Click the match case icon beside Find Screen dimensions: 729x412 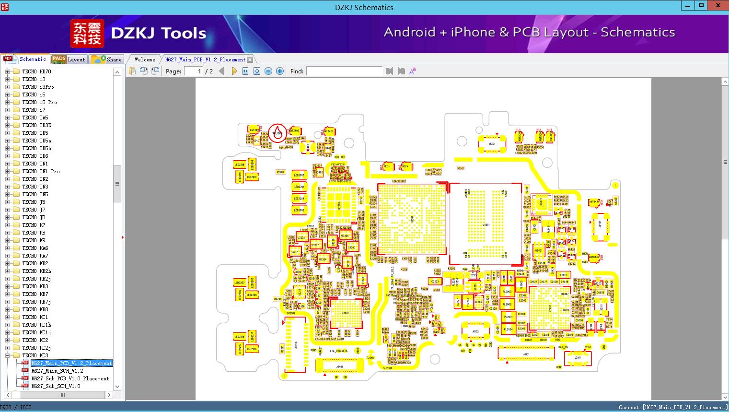413,71
